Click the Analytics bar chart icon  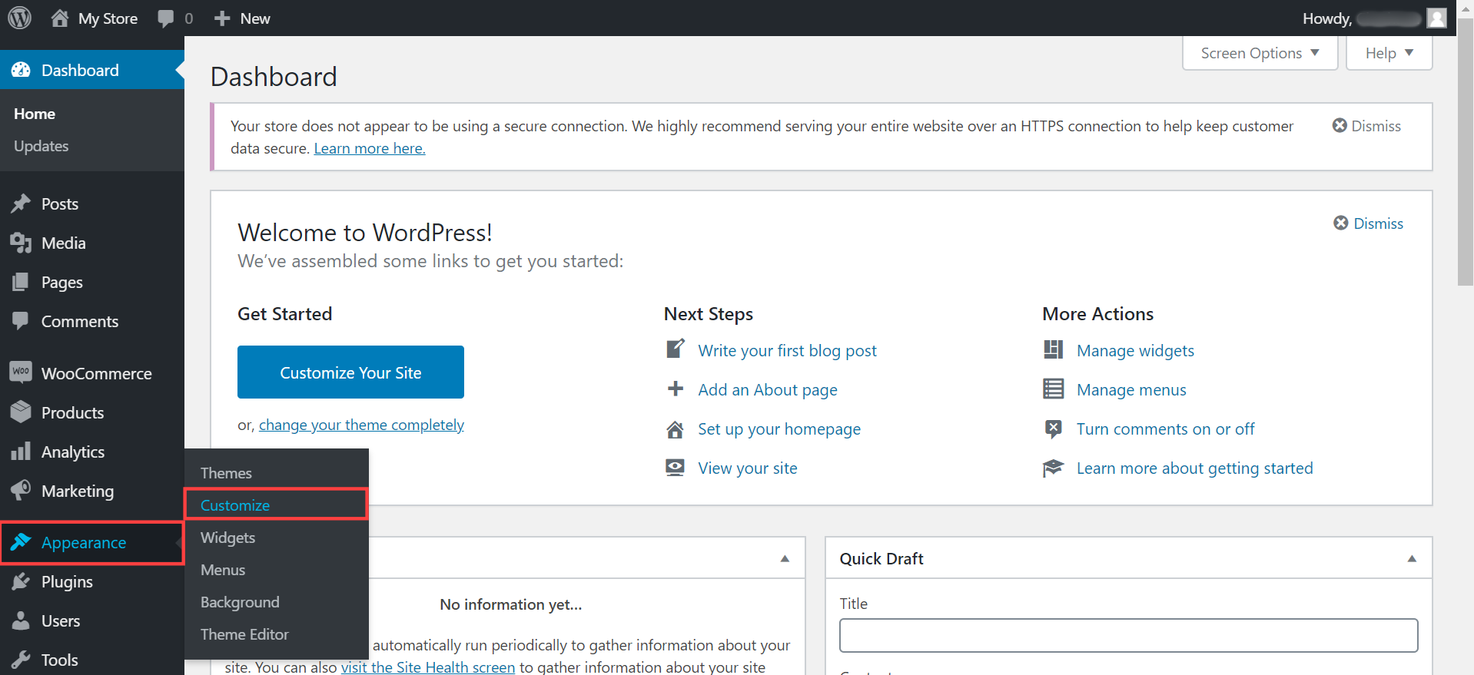[x=21, y=451]
